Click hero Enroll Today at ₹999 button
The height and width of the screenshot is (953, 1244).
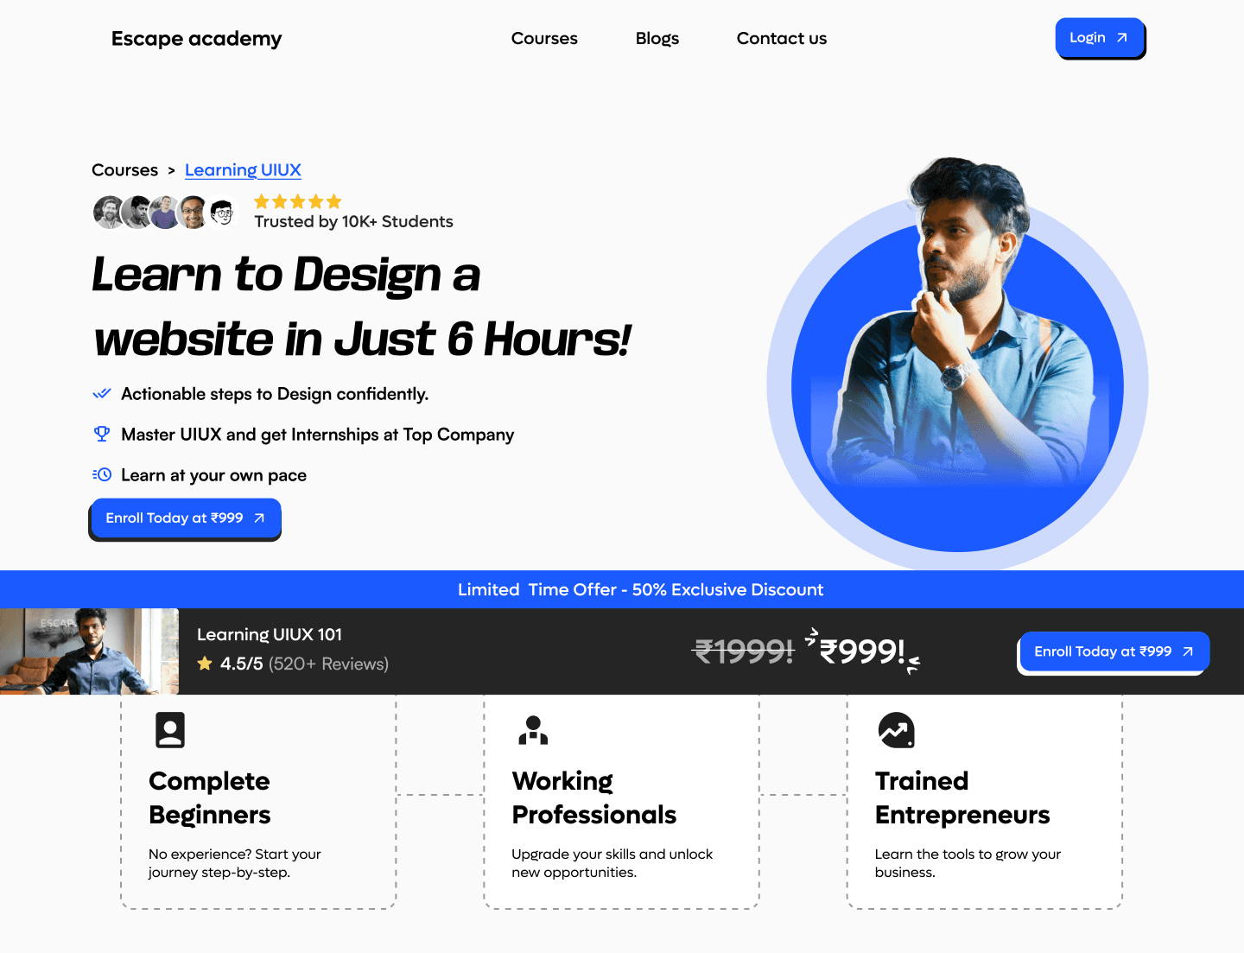[x=186, y=518]
